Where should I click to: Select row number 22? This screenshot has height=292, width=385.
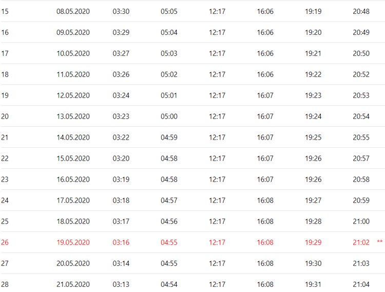[5, 159]
